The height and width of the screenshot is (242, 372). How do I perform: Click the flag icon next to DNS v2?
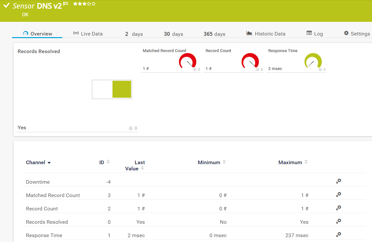pyautogui.click(x=66, y=4)
